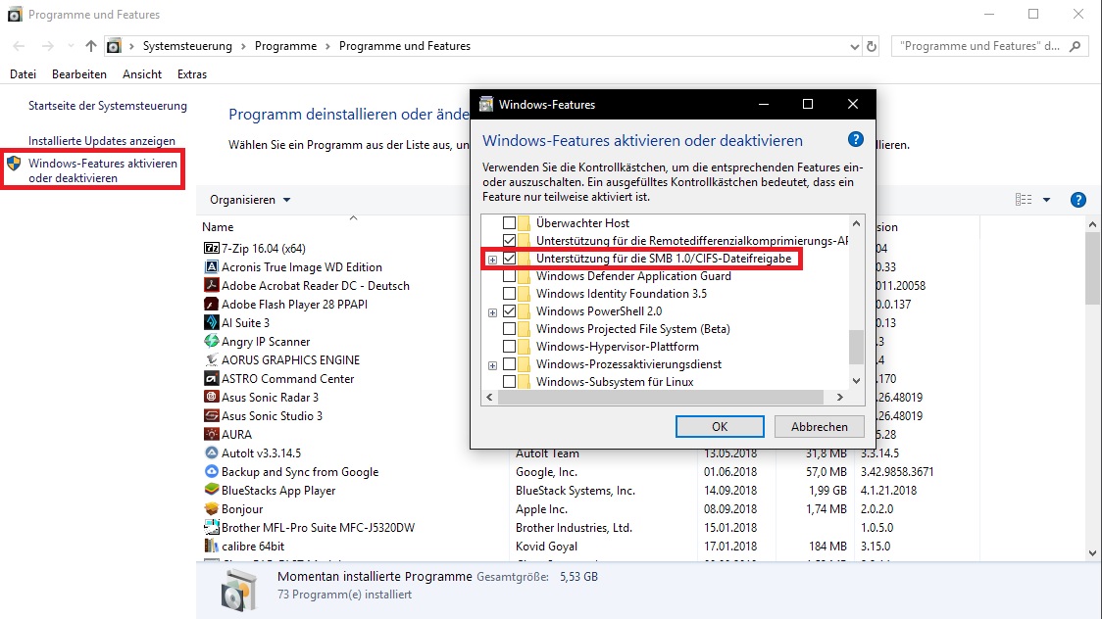The width and height of the screenshot is (1102, 619).
Task: Click Systemsteuerung in the breadcrumb path
Action: pos(187,46)
